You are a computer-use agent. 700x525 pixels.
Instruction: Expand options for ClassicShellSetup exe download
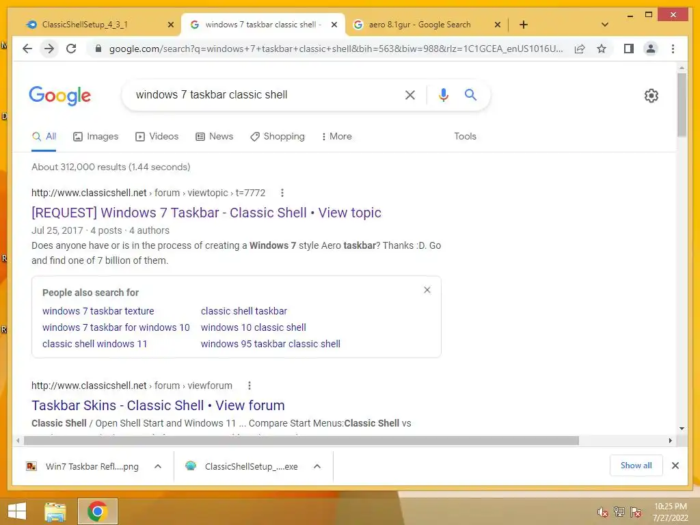[x=317, y=466]
